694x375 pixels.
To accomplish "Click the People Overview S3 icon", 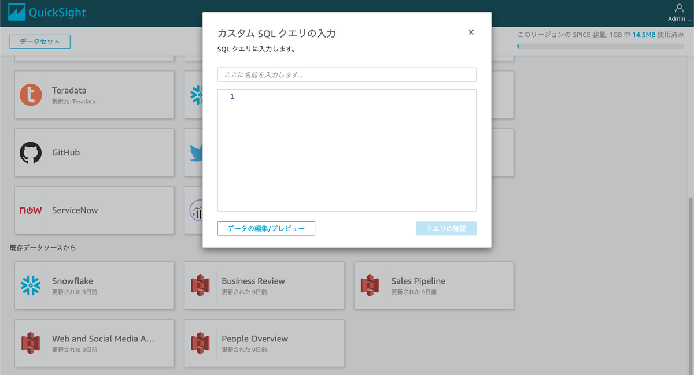I will [200, 343].
